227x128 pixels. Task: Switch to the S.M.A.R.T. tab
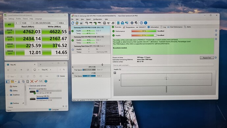click(141, 27)
